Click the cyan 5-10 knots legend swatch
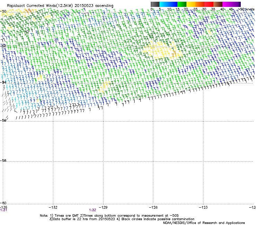The height and width of the screenshot is (225, 256). [x=164, y=4]
